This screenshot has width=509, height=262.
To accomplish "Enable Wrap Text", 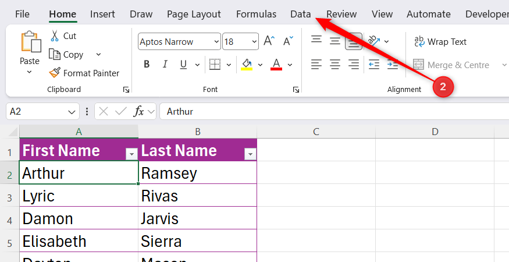I will coord(440,41).
